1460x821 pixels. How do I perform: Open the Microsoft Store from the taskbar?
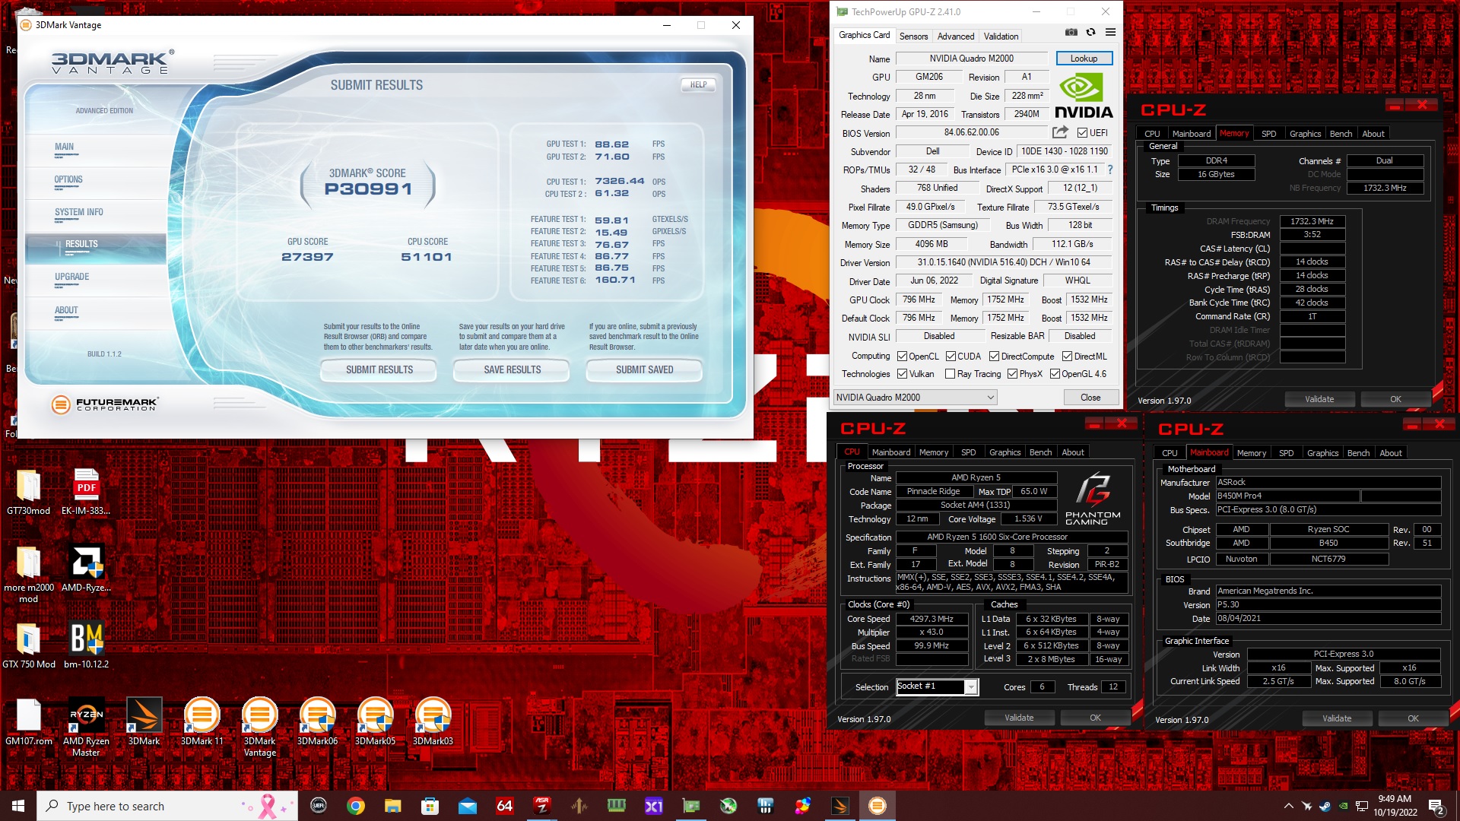click(430, 806)
